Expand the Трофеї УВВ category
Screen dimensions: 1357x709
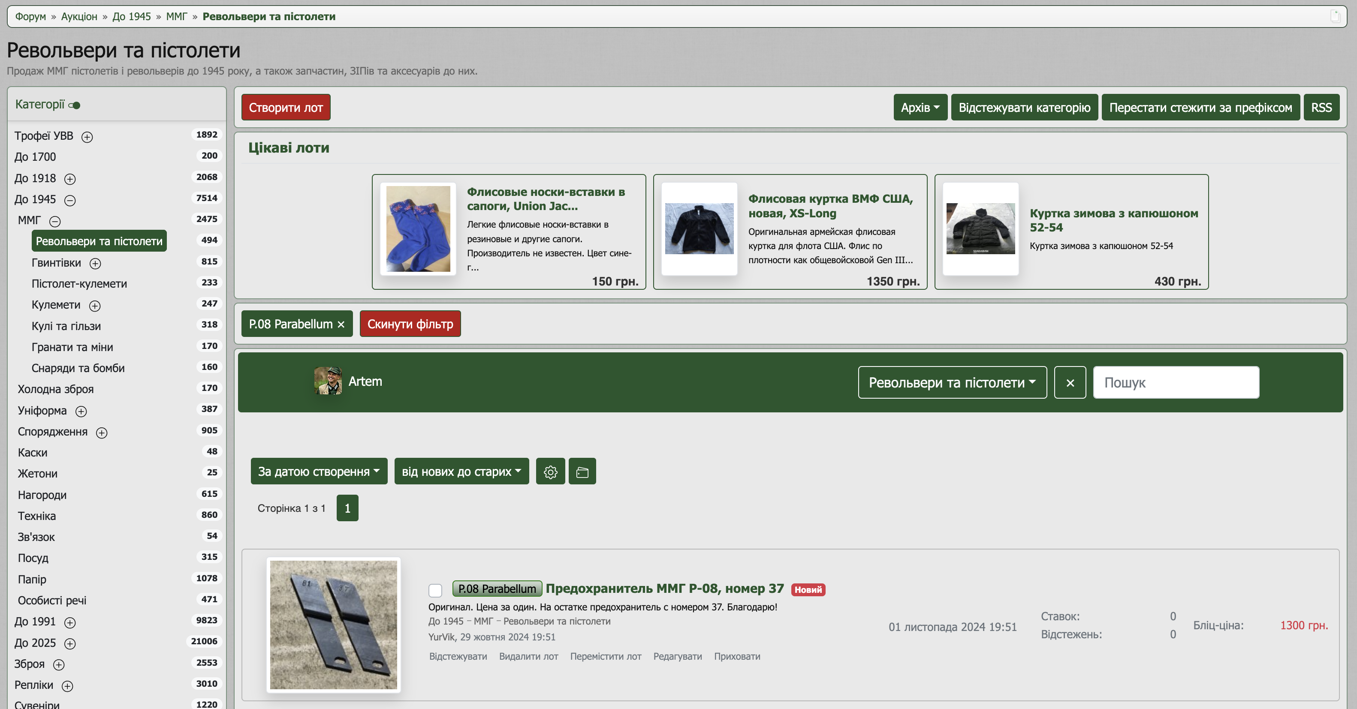(87, 137)
